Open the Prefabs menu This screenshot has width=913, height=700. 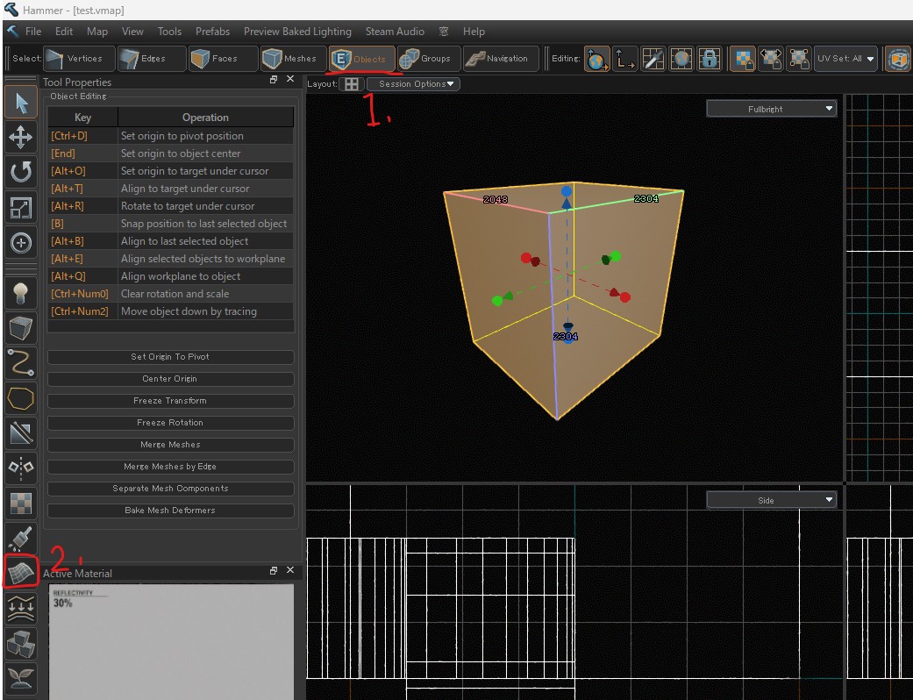pyautogui.click(x=212, y=31)
